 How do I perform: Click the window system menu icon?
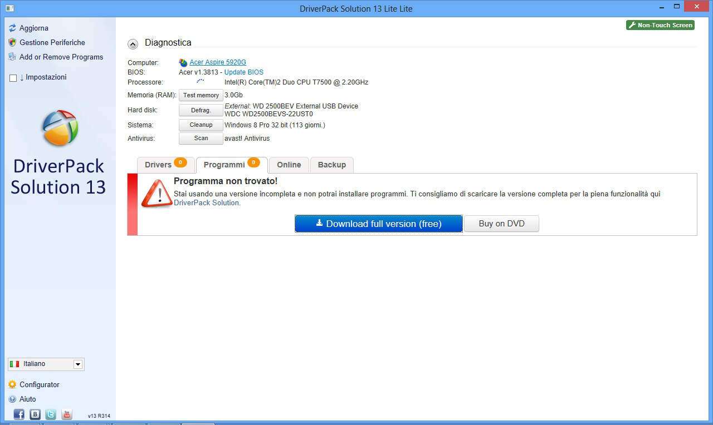pyautogui.click(x=9, y=8)
